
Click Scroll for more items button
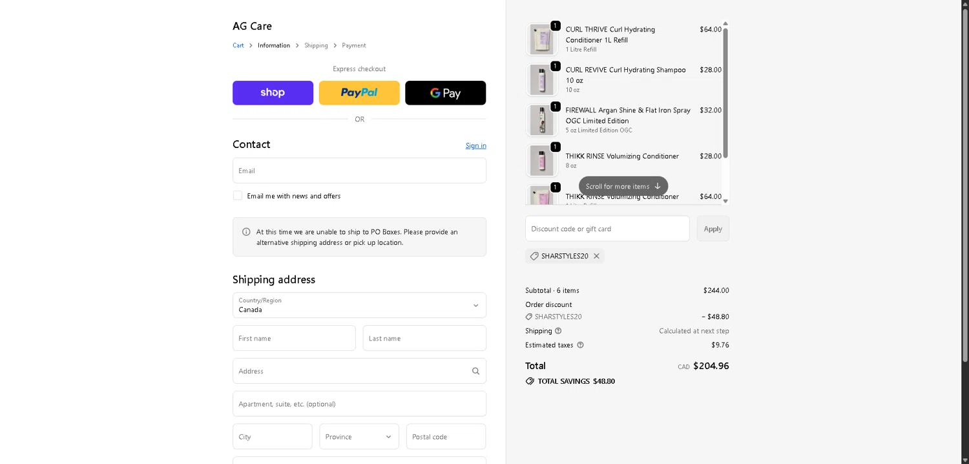[x=623, y=186]
